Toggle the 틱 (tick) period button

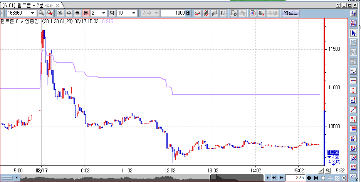click(x=112, y=13)
